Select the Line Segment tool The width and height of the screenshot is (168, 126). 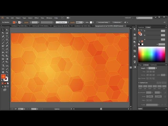3,40
